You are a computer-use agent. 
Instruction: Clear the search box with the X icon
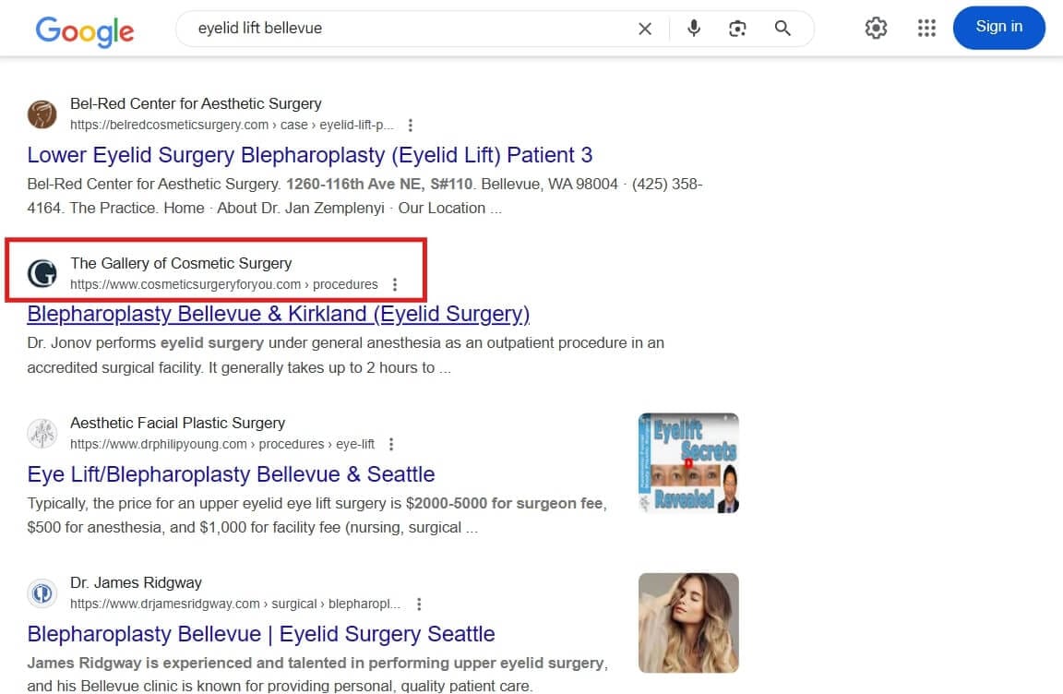point(645,29)
